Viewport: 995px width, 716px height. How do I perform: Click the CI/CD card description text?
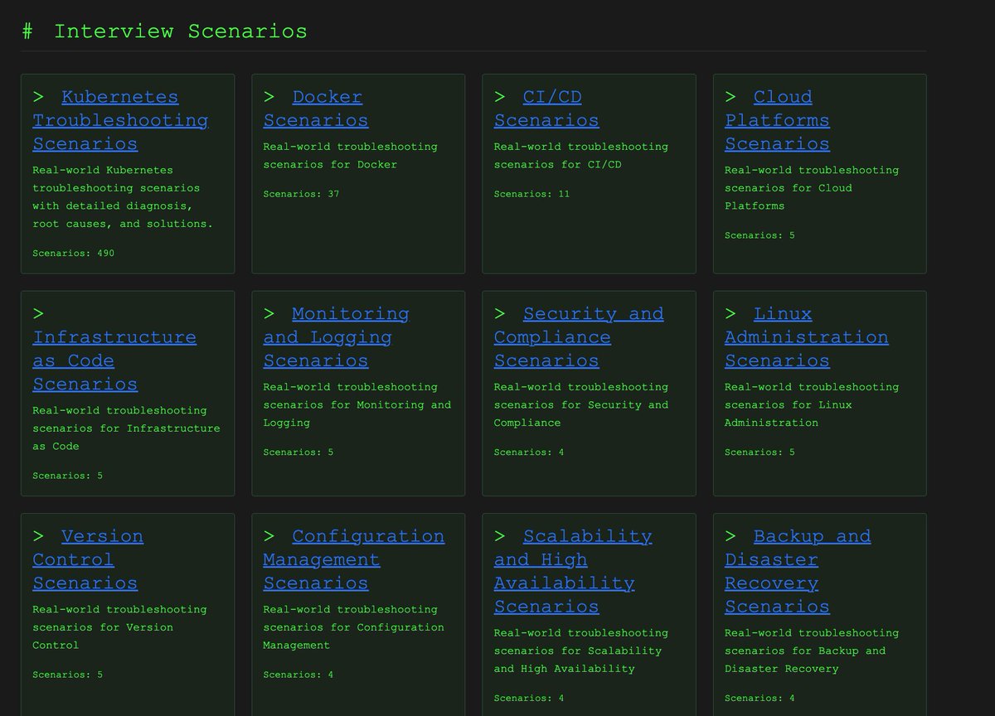[x=580, y=156]
